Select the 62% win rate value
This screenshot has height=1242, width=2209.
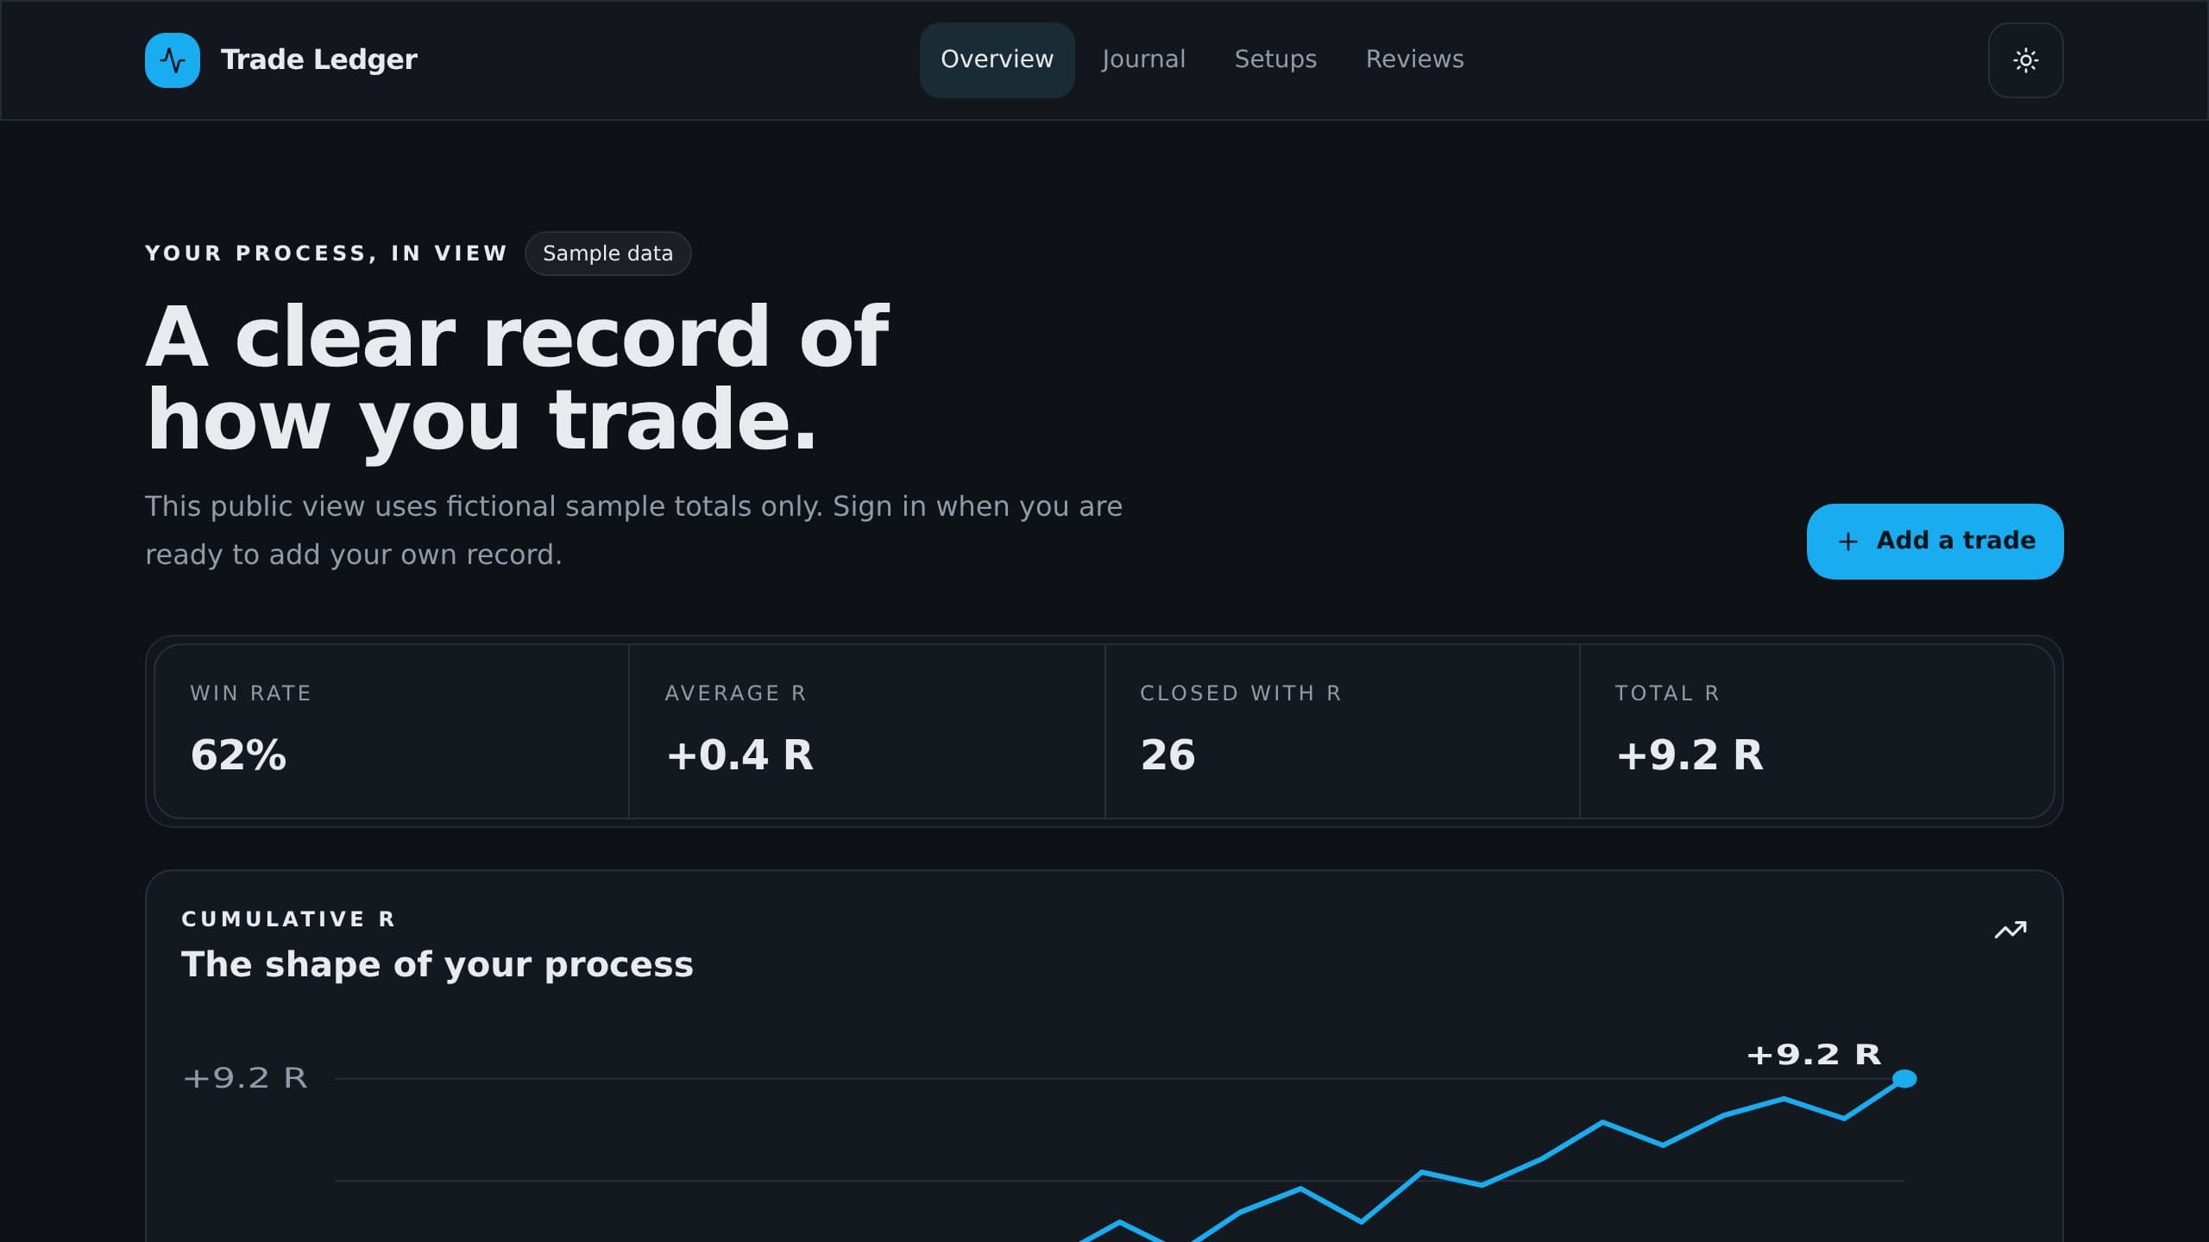click(238, 755)
